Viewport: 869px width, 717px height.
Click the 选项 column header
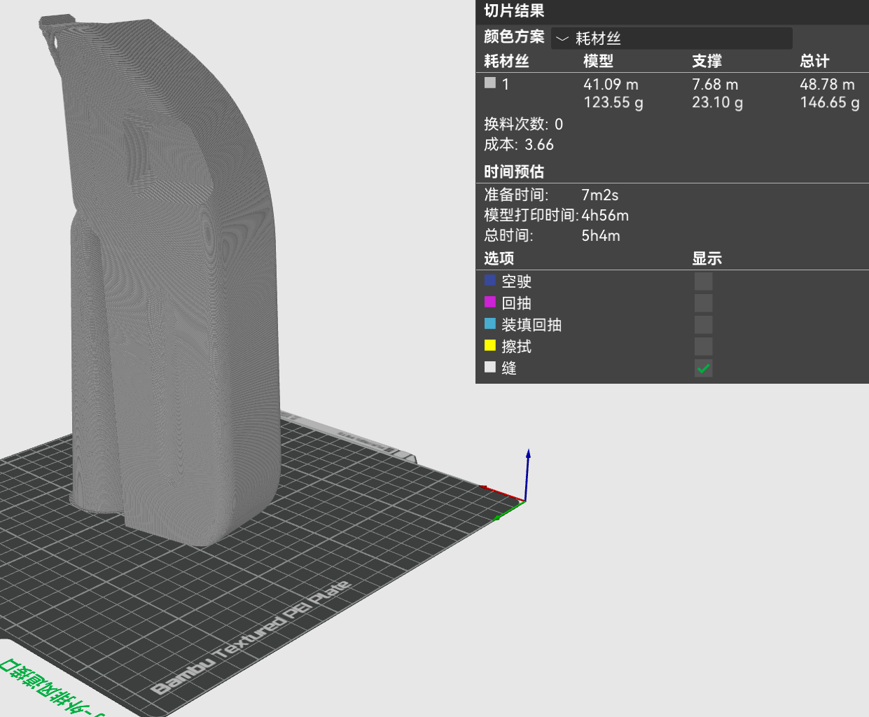(x=499, y=258)
